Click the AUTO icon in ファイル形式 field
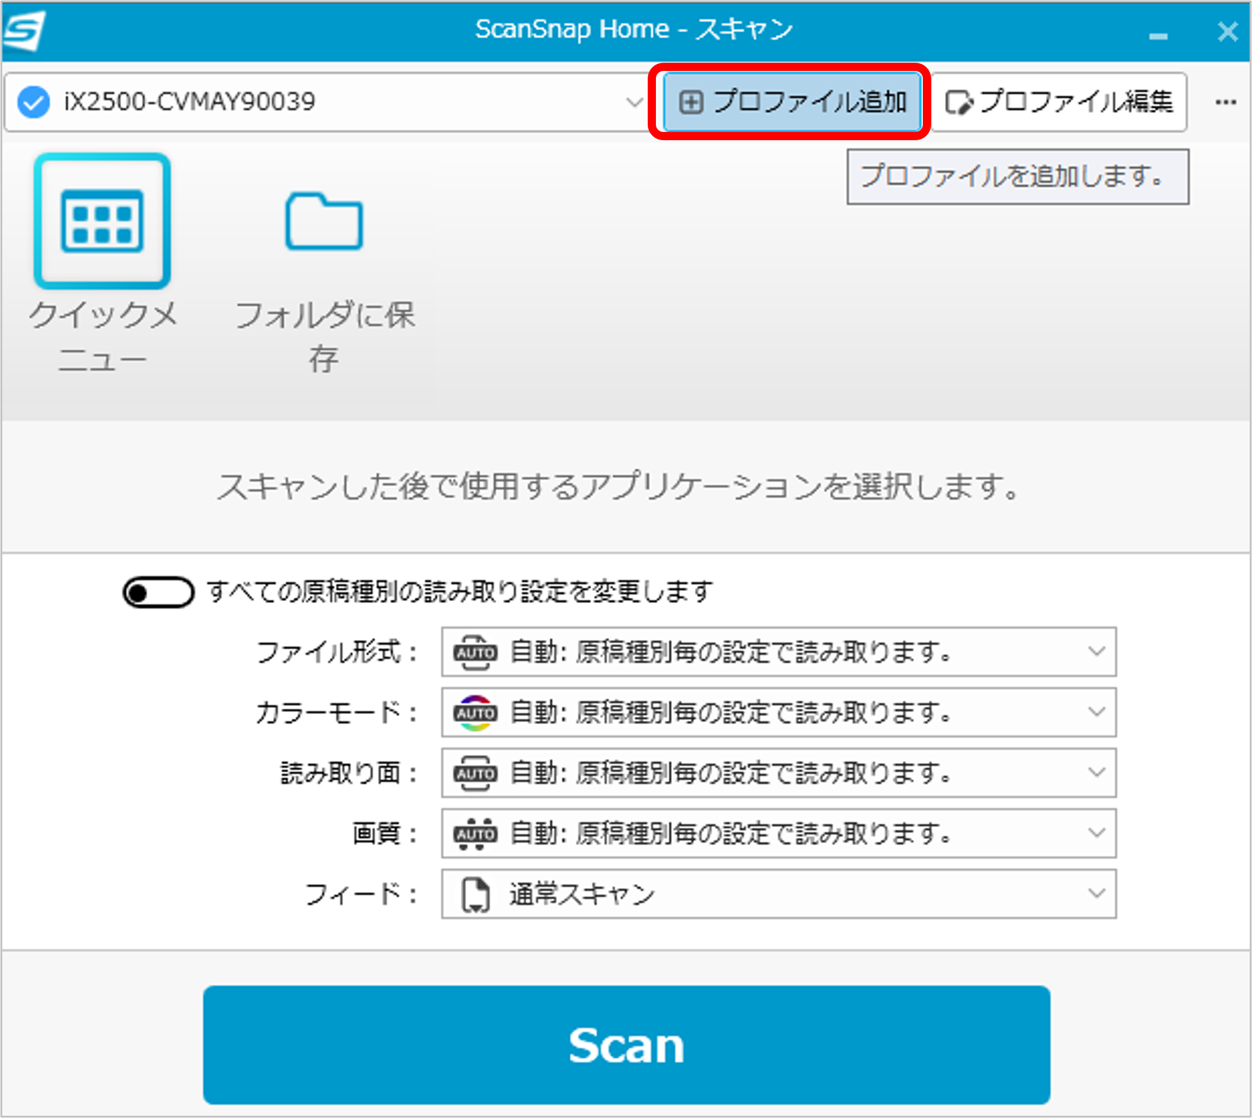 [475, 652]
